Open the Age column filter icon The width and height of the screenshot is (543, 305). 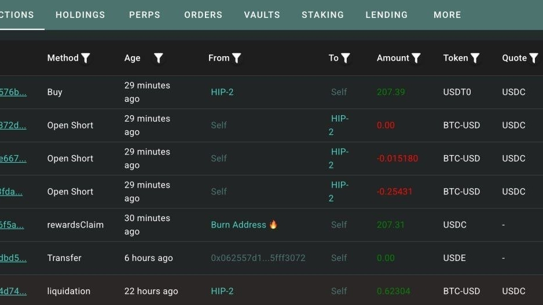(x=158, y=58)
